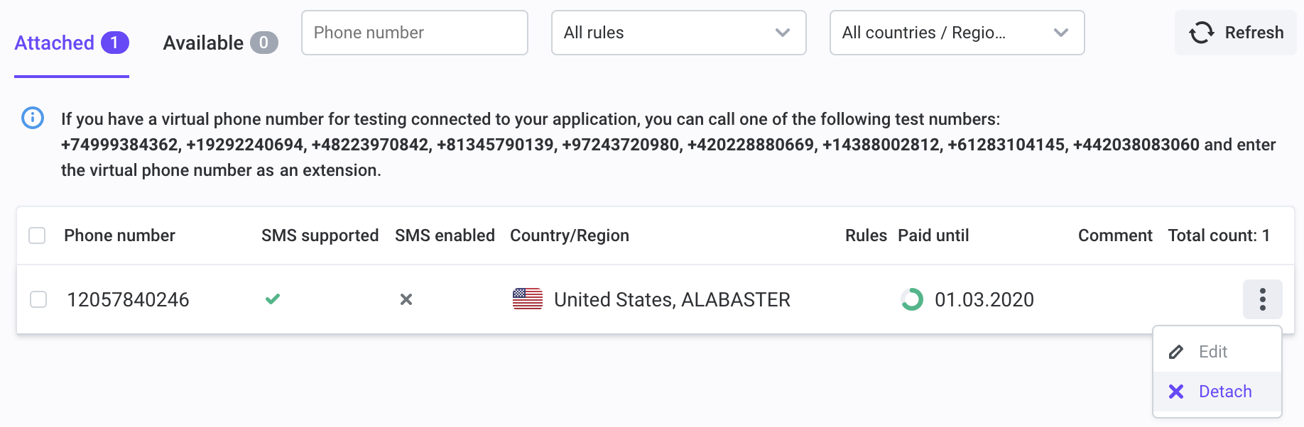1304x427 pixels.
Task: Click the Refresh button label
Action: pos(1254,33)
